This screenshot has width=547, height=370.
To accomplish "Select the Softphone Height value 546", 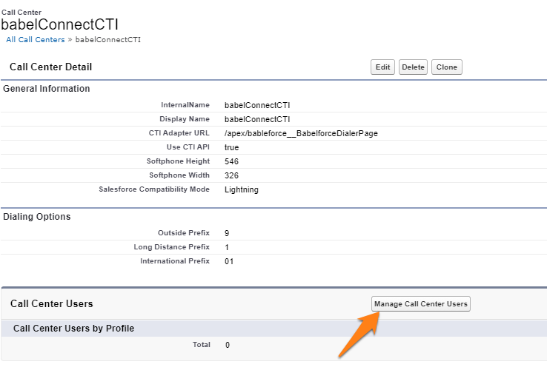I will click(x=231, y=161).
